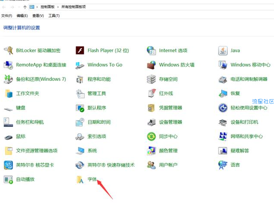Click the Windows To Go icon
The height and width of the screenshot is (203, 274).
[80, 65]
